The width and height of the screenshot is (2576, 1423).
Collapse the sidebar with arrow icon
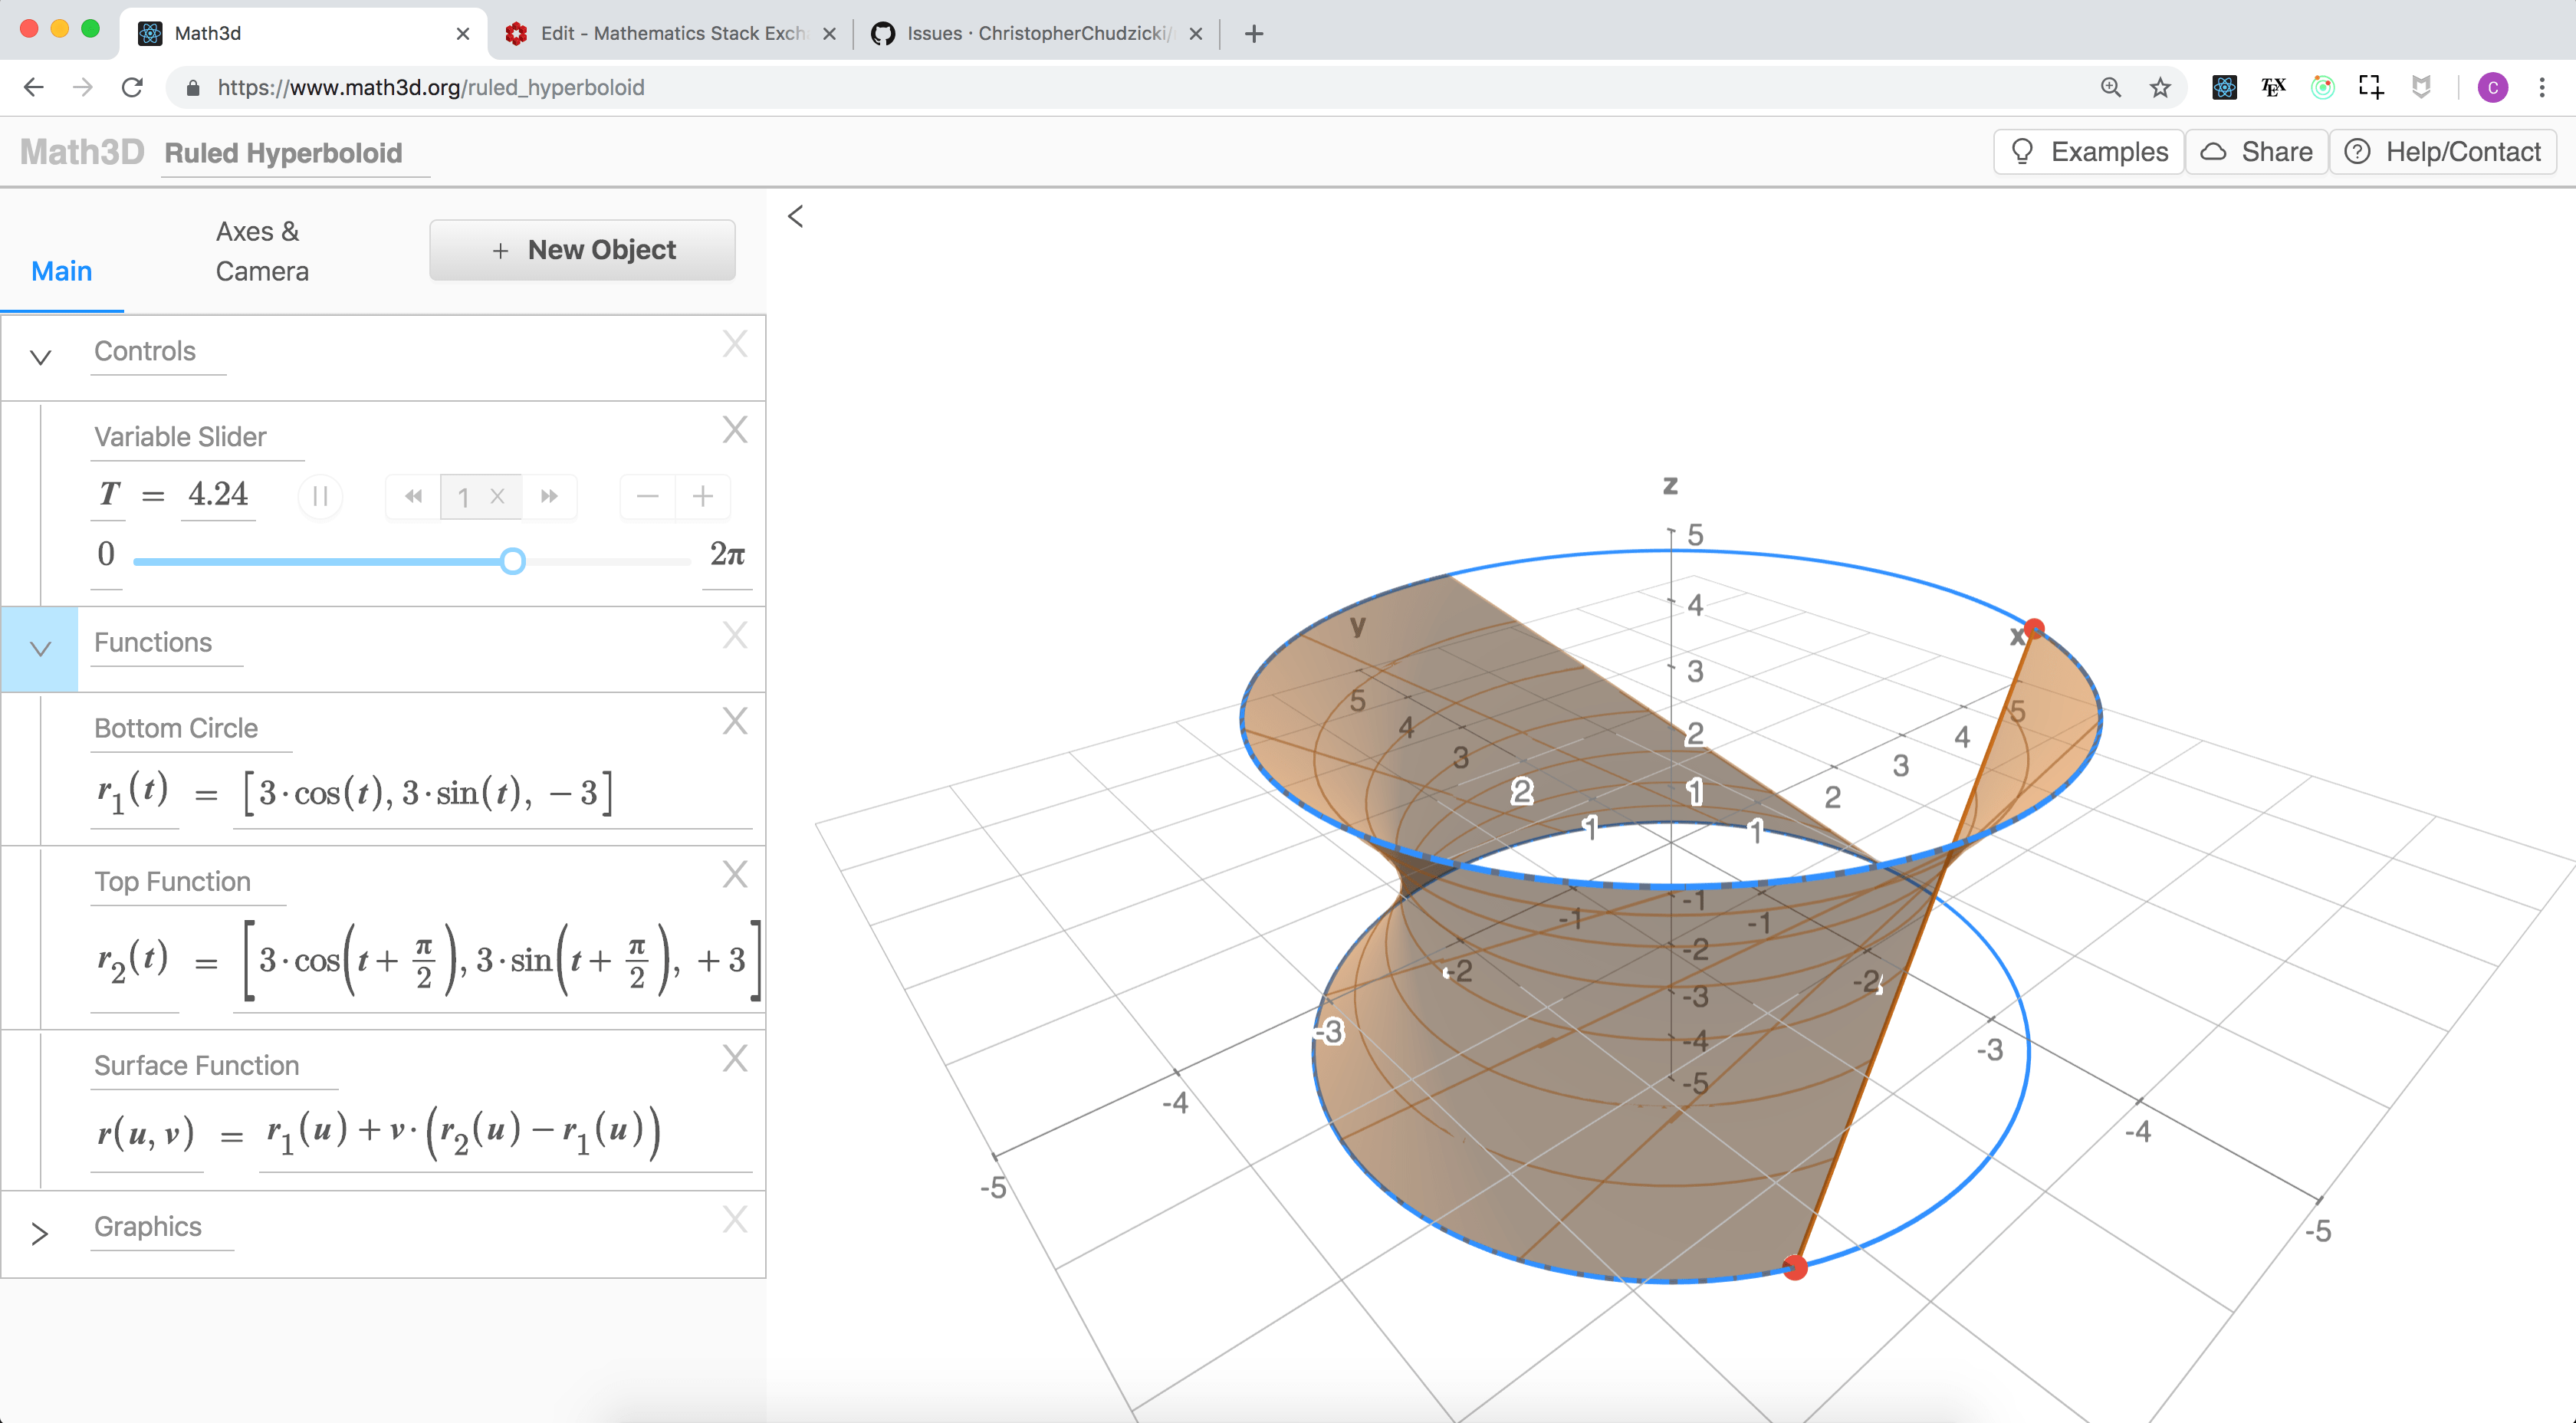tap(796, 216)
